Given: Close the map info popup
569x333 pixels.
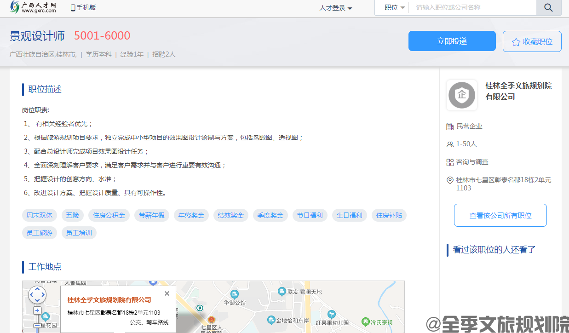Looking at the screenshot, I should (x=167, y=293).
